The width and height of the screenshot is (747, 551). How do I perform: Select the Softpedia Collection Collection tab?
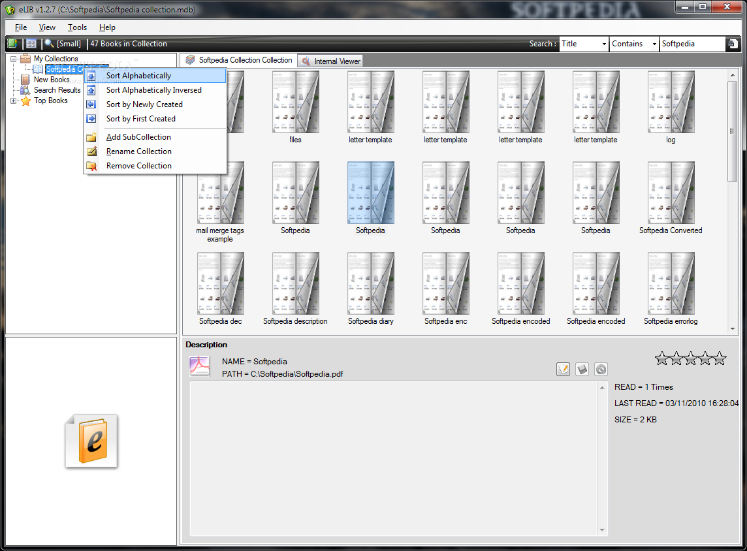tap(239, 60)
